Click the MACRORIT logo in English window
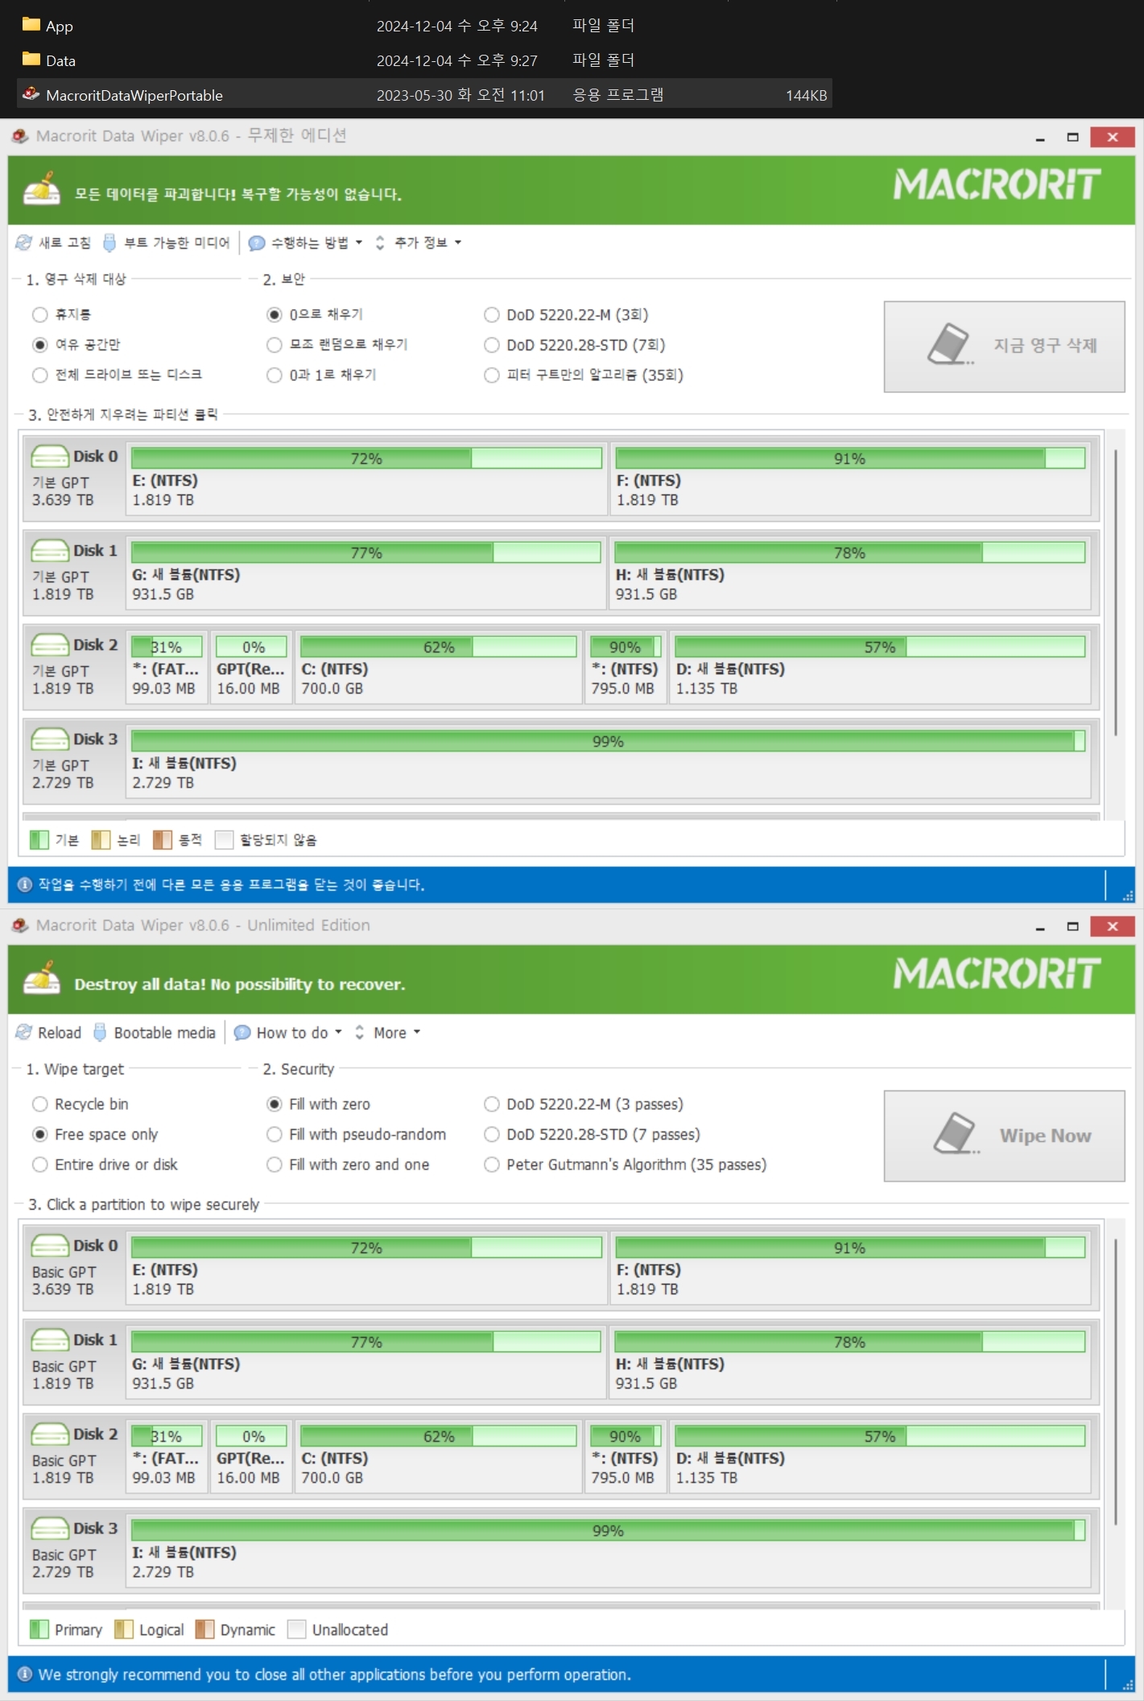Viewport: 1144px width, 1701px height. [x=997, y=974]
